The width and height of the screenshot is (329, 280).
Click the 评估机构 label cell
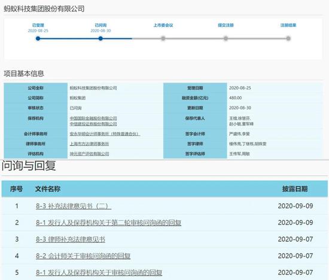point(35,154)
